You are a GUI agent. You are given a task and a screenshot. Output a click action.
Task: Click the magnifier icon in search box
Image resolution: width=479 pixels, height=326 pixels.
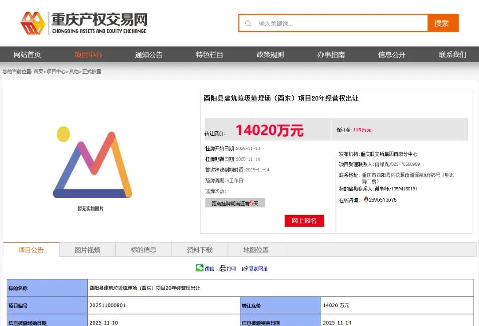(x=248, y=24)
